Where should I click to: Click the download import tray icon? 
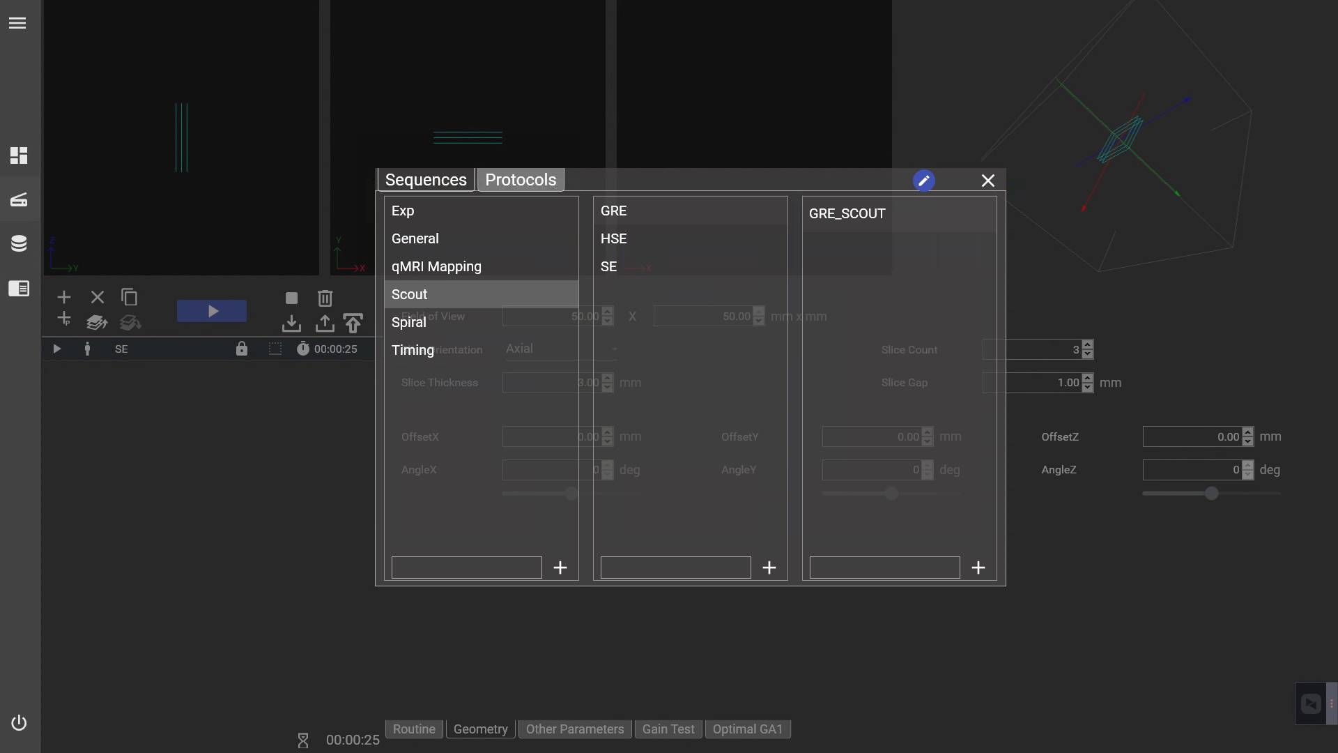pyautogui.click(x=291, y=324)
